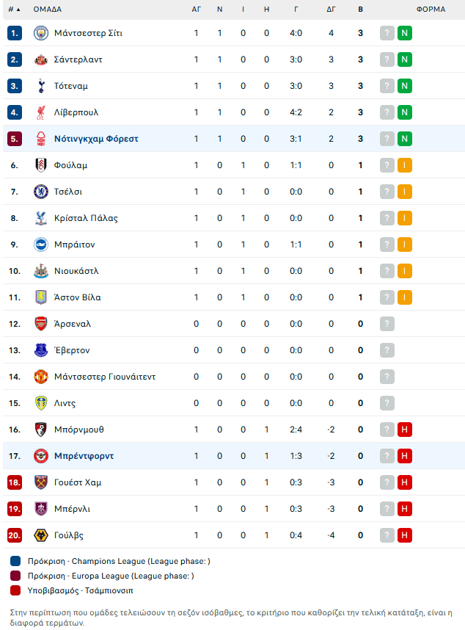
Task: Click the Newcastle club crest icon
Action: click(x=40, y=271)
